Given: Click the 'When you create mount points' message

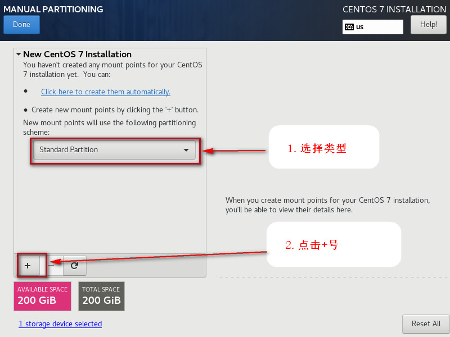Looking at the screenshot, I should coord(328,205).
